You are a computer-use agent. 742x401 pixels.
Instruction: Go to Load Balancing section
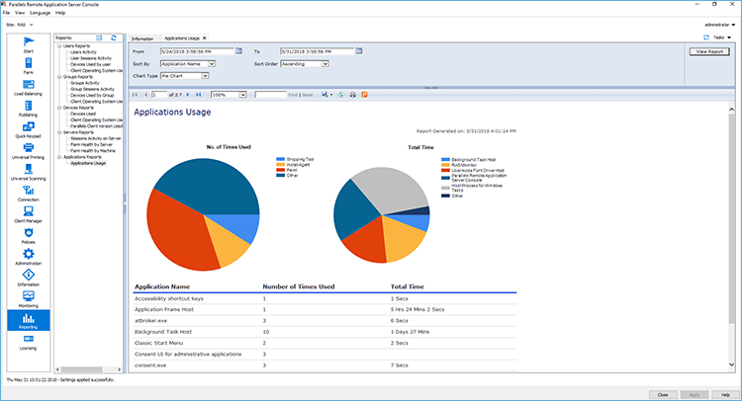click(x=29, y=87)
